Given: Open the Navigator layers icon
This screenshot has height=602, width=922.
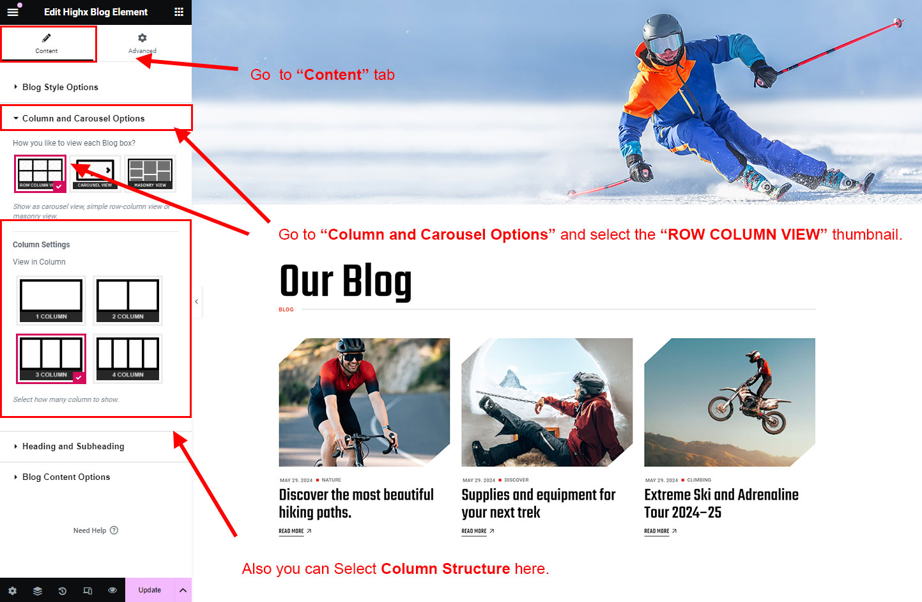Looking at the screenshot, I should click(x=38, y=590).
